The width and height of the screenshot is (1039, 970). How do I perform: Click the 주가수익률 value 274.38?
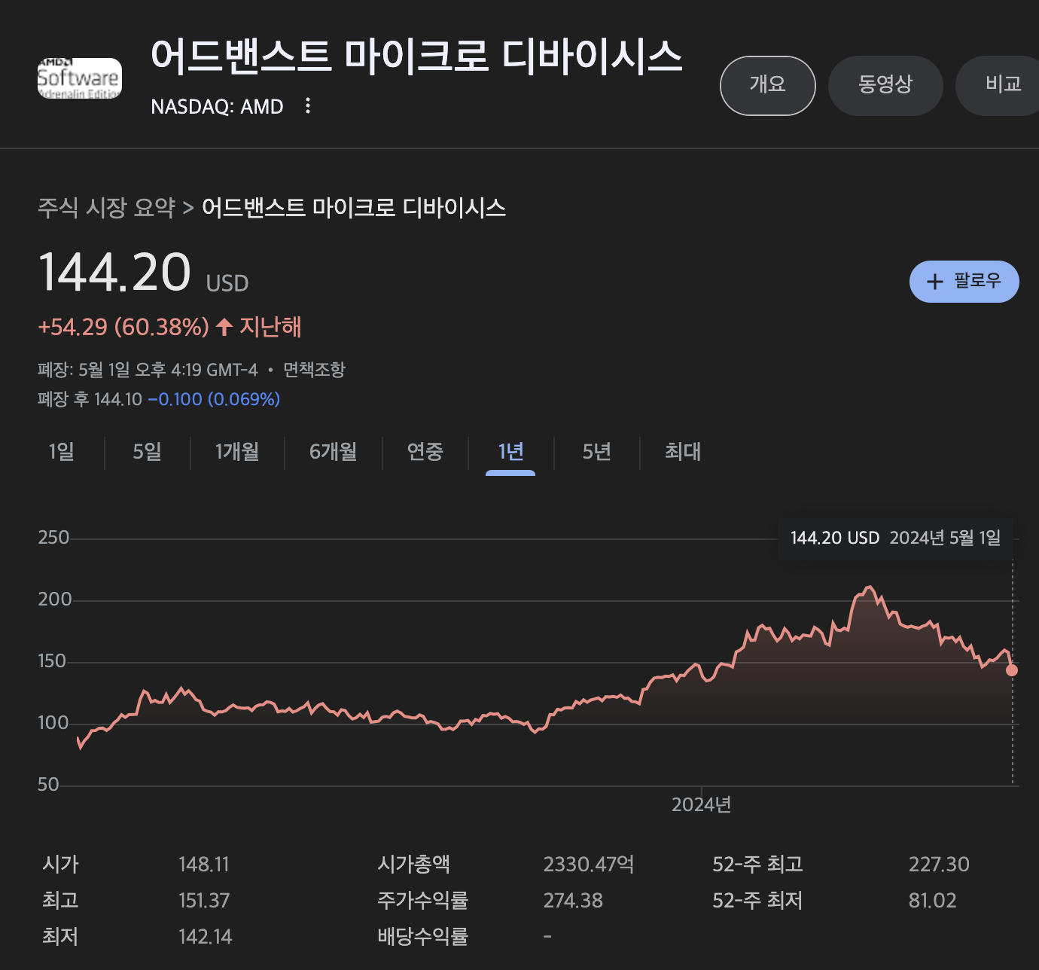(573, 901)
